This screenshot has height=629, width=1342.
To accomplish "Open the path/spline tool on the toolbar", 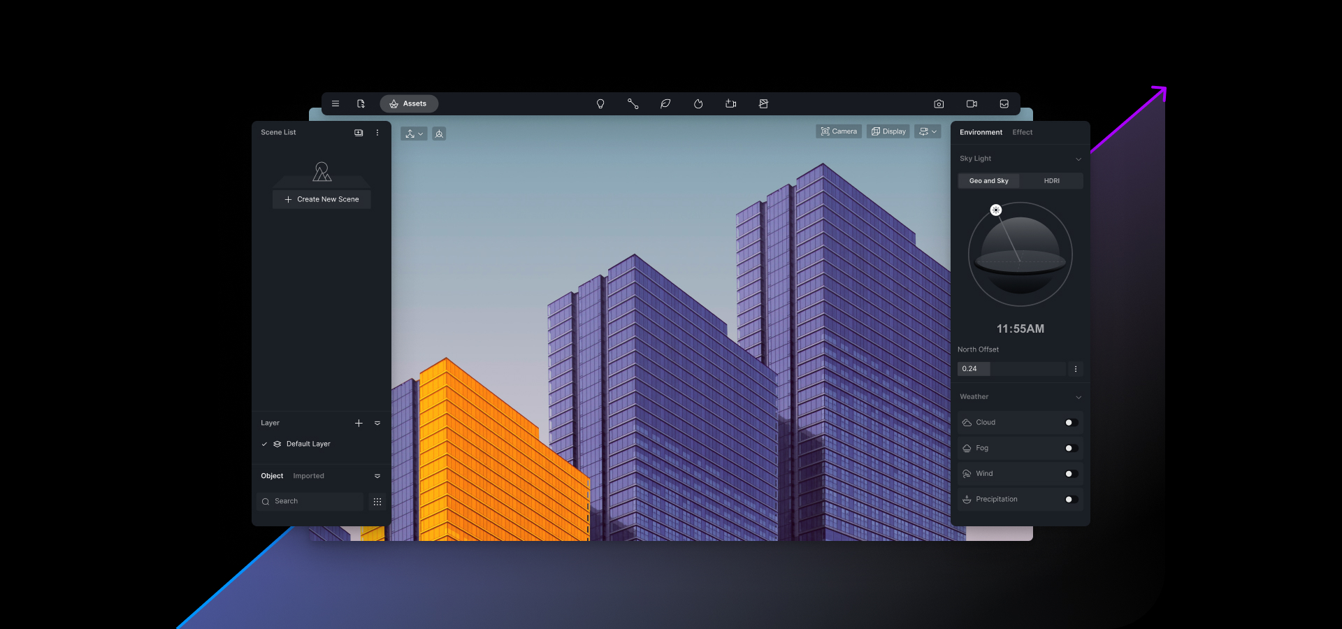I will click(633, 103).
